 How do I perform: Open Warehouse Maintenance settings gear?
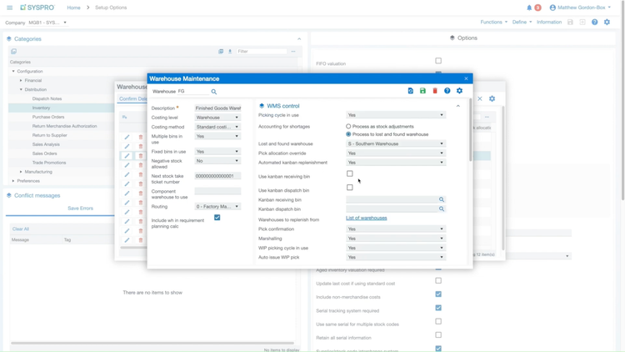coord(459,91)
